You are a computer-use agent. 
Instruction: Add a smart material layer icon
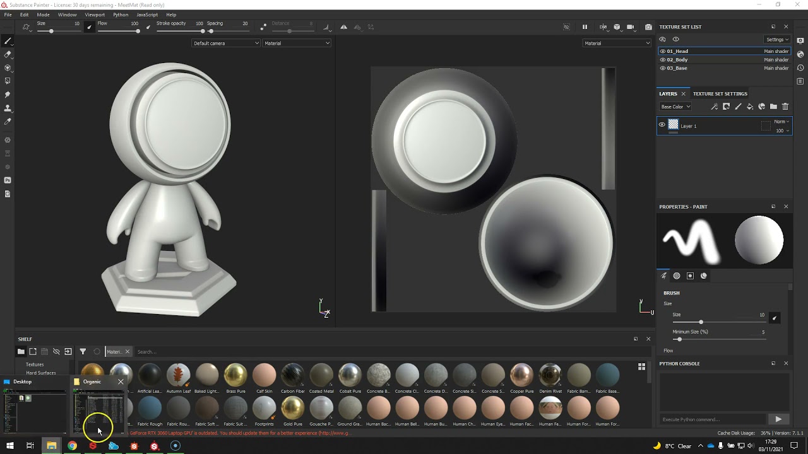click(762, 107)
